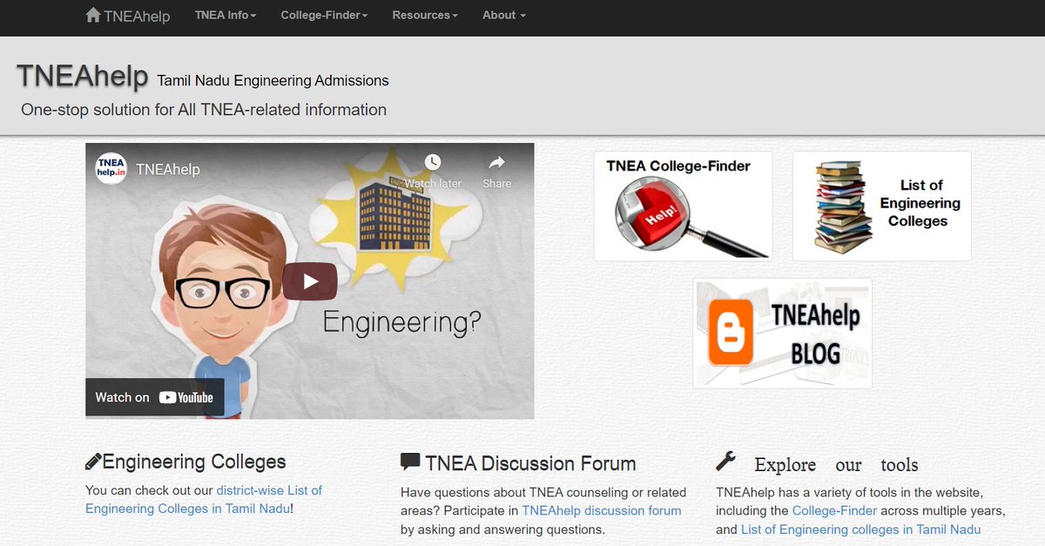This screenshot has height=546, width=1045.
Task: Open the List of Engineering Colleges card
Action: click(881, 206)
